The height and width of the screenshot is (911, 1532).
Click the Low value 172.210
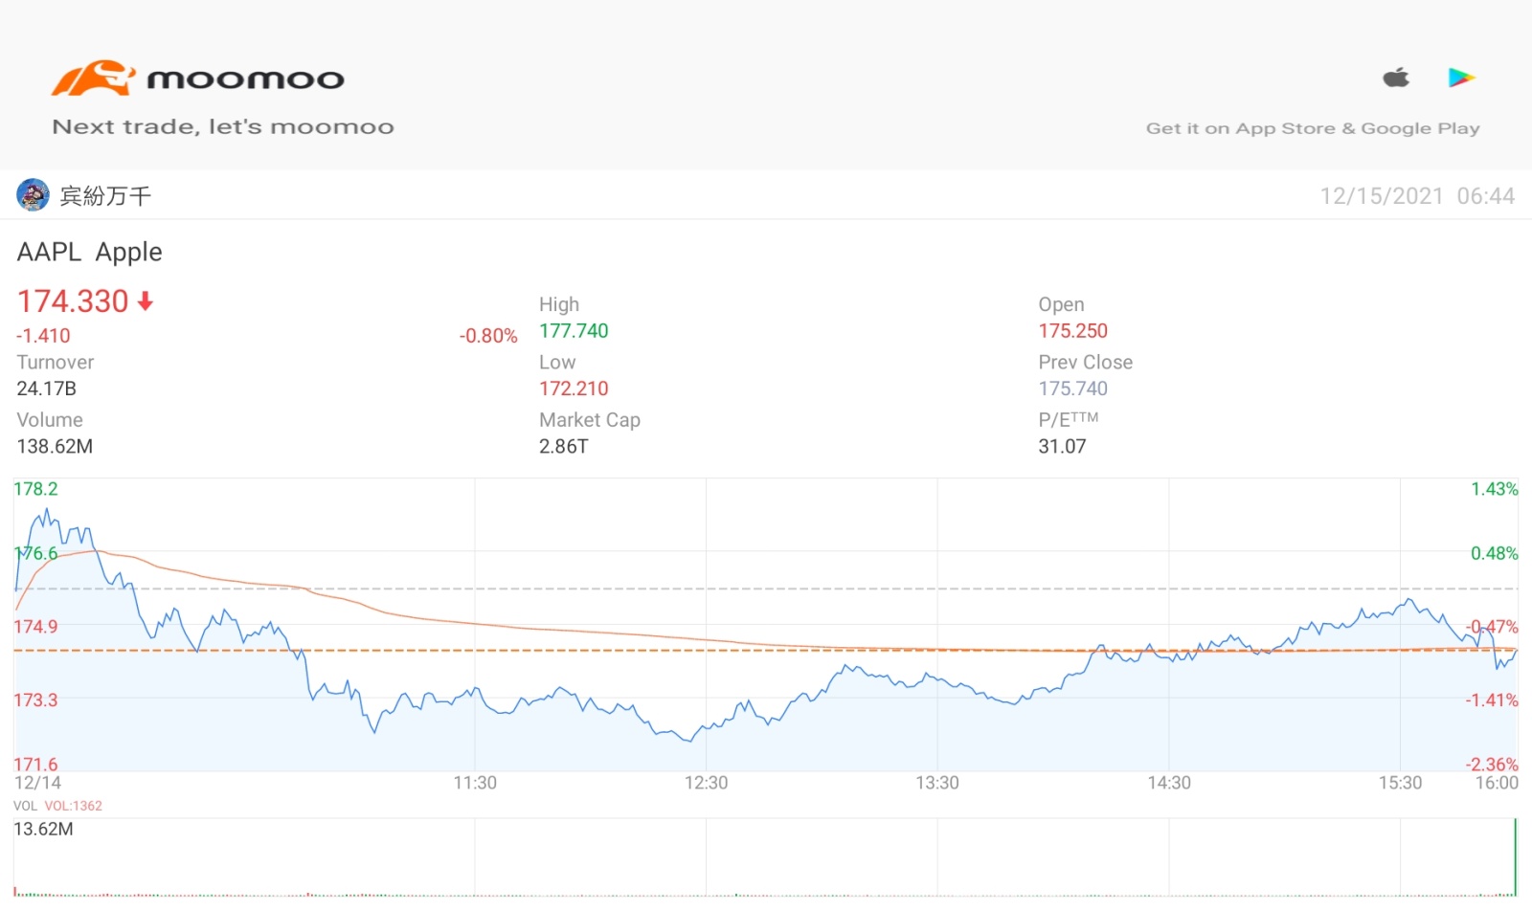[x=574, y=389]
